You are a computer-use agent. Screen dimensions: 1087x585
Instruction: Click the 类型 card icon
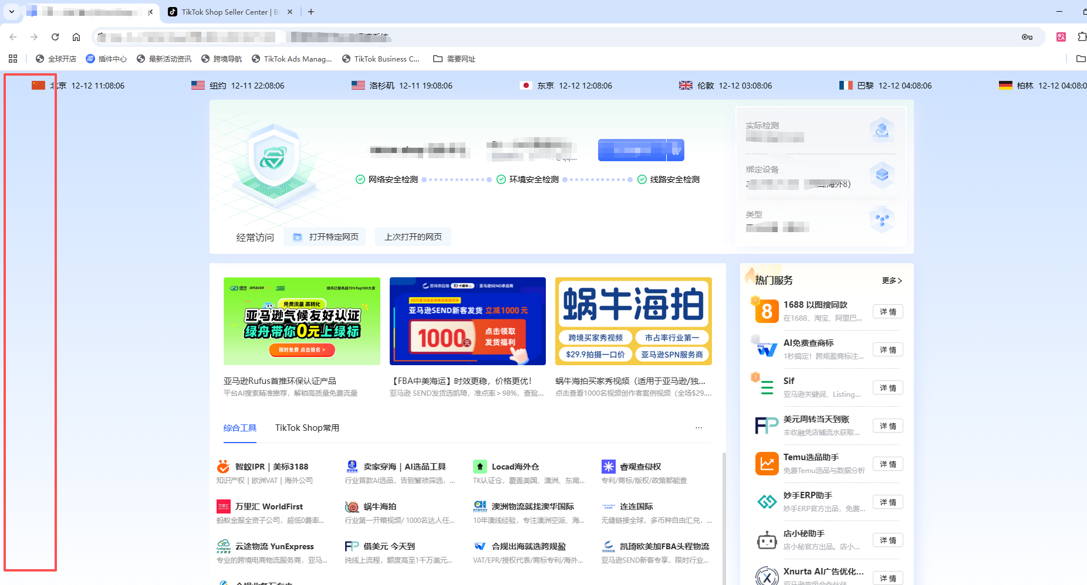tap(882, 220)
